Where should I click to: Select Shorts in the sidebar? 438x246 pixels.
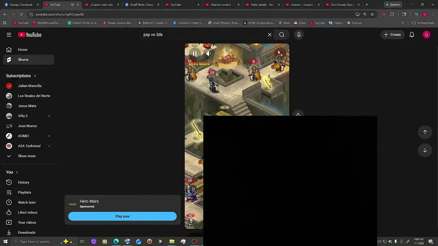point(29,59)
